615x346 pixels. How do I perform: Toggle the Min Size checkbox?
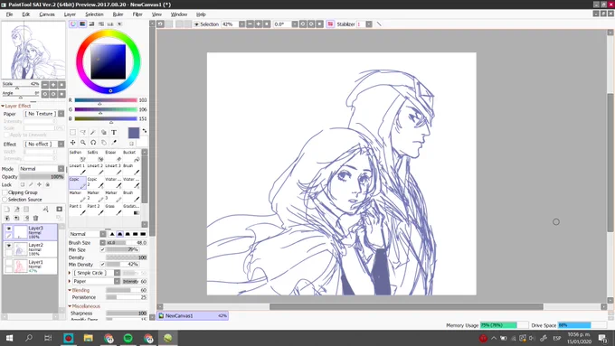(102, 249)
